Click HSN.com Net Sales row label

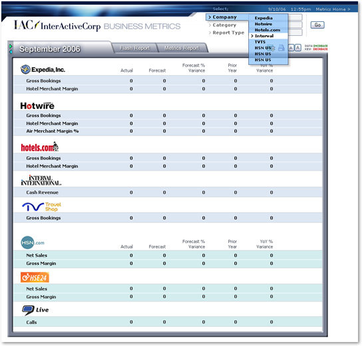pos(37,256)
